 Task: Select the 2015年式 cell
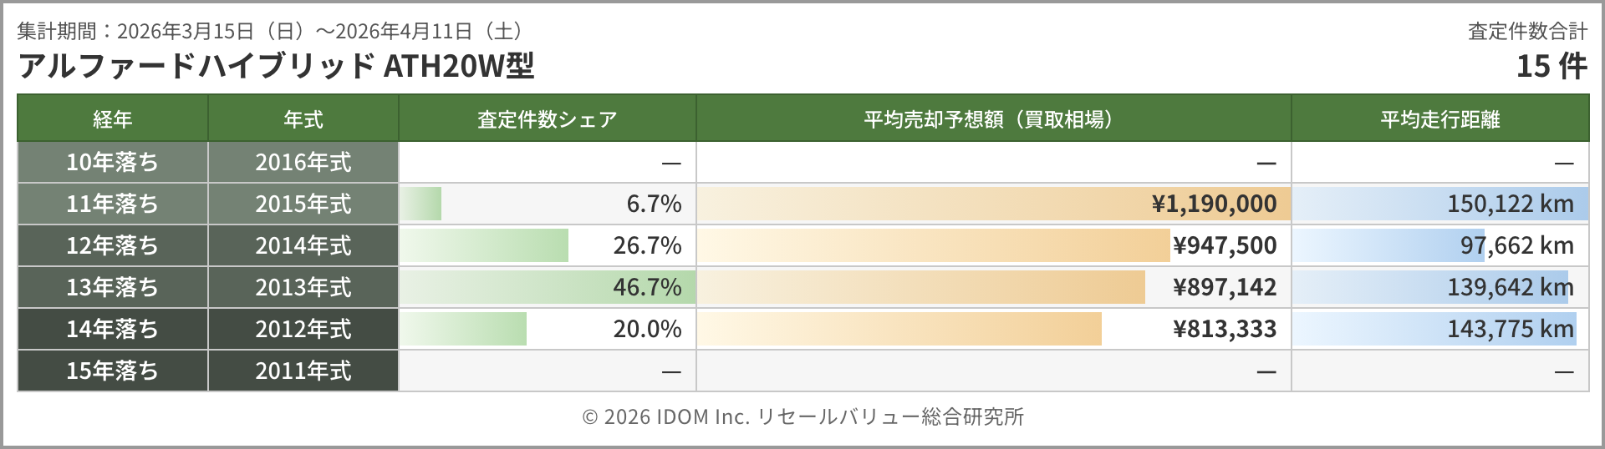point(303,204)
